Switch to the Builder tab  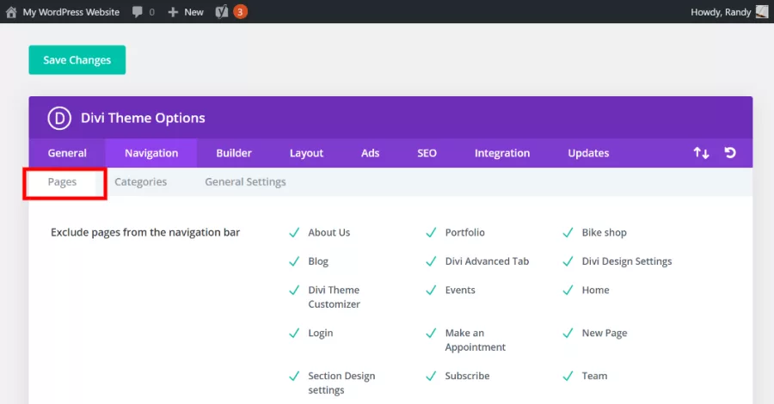point(234,153)
